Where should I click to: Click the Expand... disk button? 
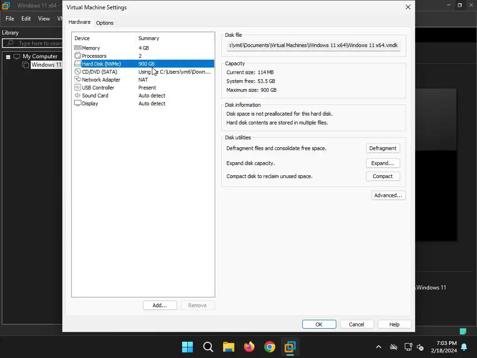coord(383,163)
